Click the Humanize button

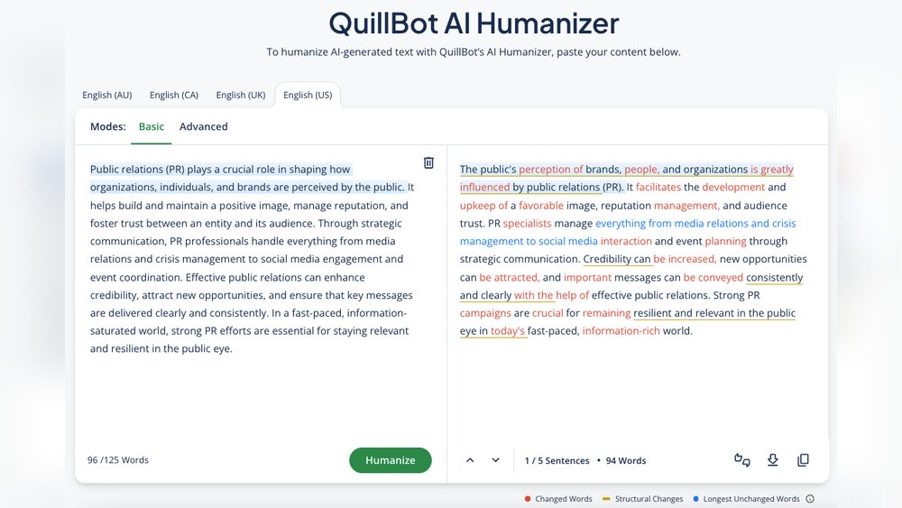[390, 460]
